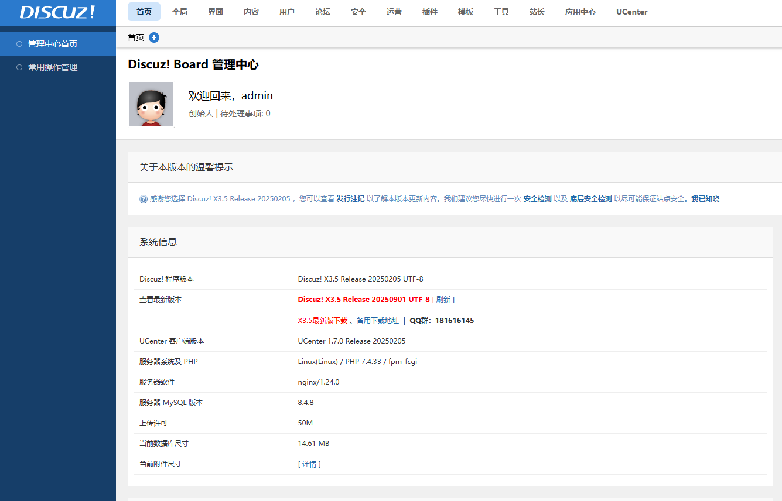Click the 欢迎回来，admin greeting
The width and height of the screenshot is (782, 501).
pyautogui.click(x=231, y=96)
